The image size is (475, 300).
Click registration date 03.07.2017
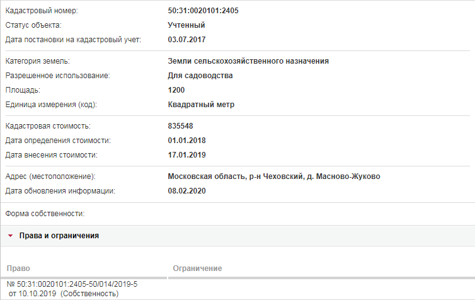click(x=186, y=40)
